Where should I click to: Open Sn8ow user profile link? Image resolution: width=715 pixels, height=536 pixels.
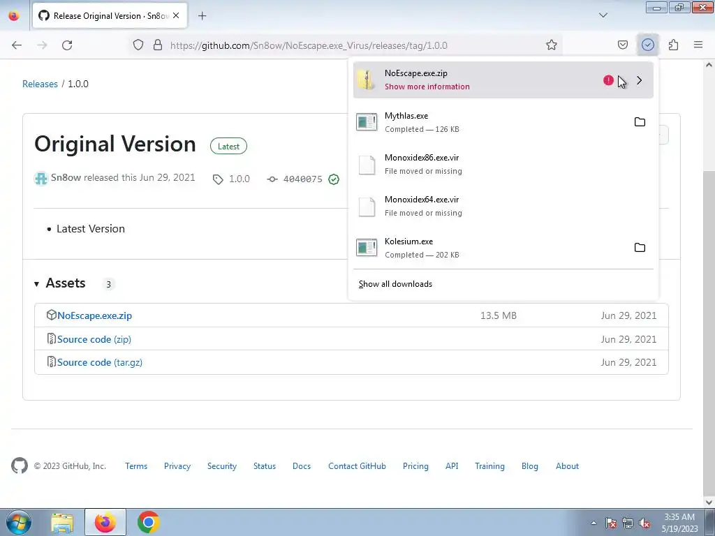coord(66,178)
